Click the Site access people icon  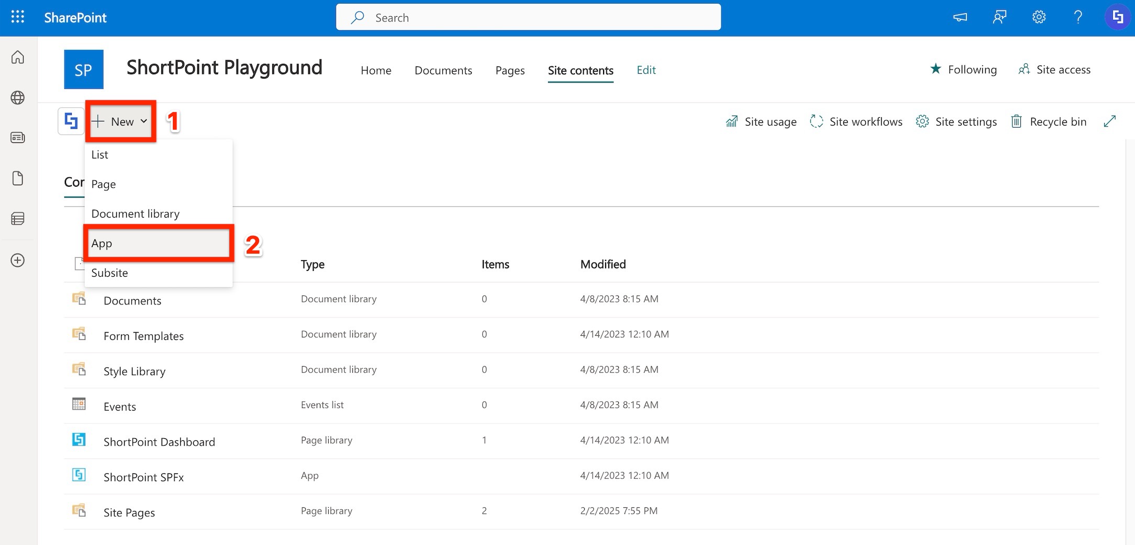(x=1024, y=69)
